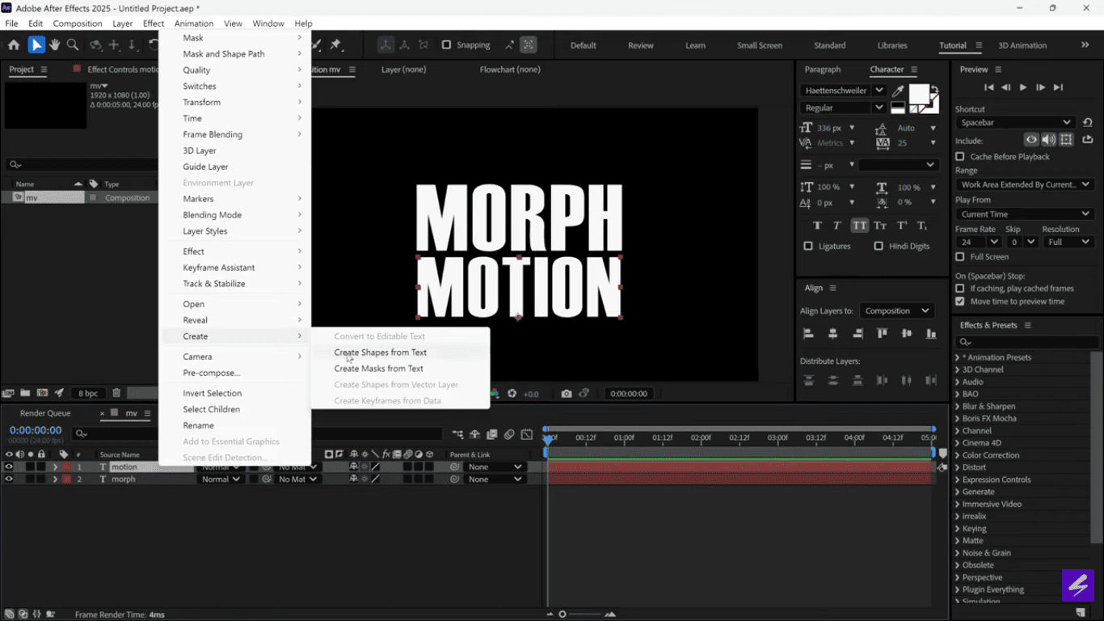Jump to first frame in Preview

point(988,87)
